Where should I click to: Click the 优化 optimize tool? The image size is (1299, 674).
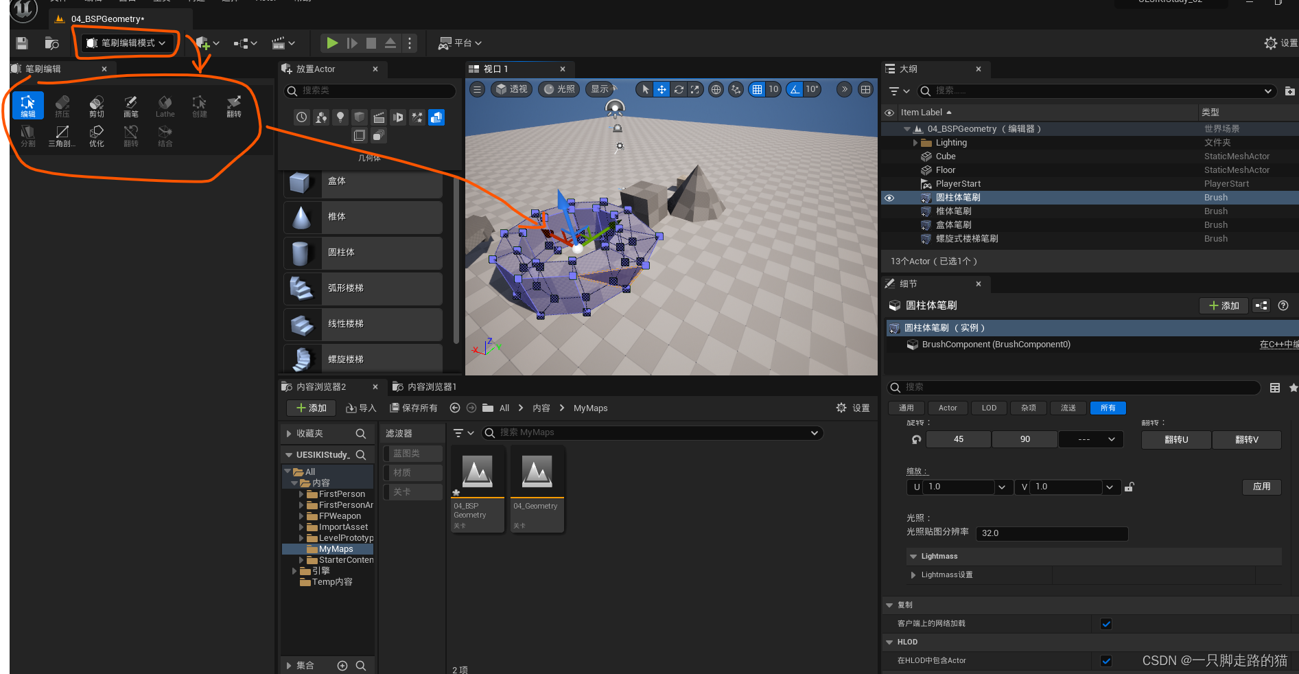(97, 135)
